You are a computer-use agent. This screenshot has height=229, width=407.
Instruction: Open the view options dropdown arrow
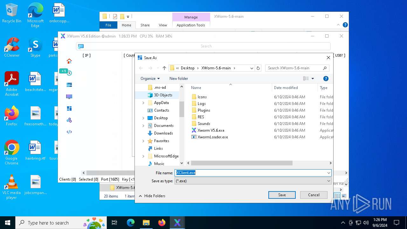[313, 79]
